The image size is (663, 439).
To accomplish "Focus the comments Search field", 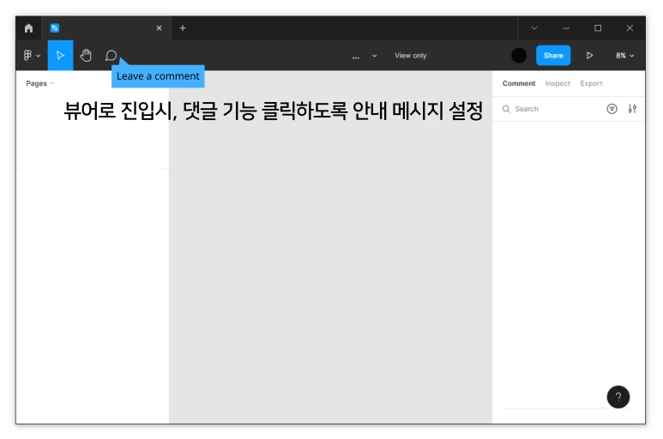I will tap(550, 109).
